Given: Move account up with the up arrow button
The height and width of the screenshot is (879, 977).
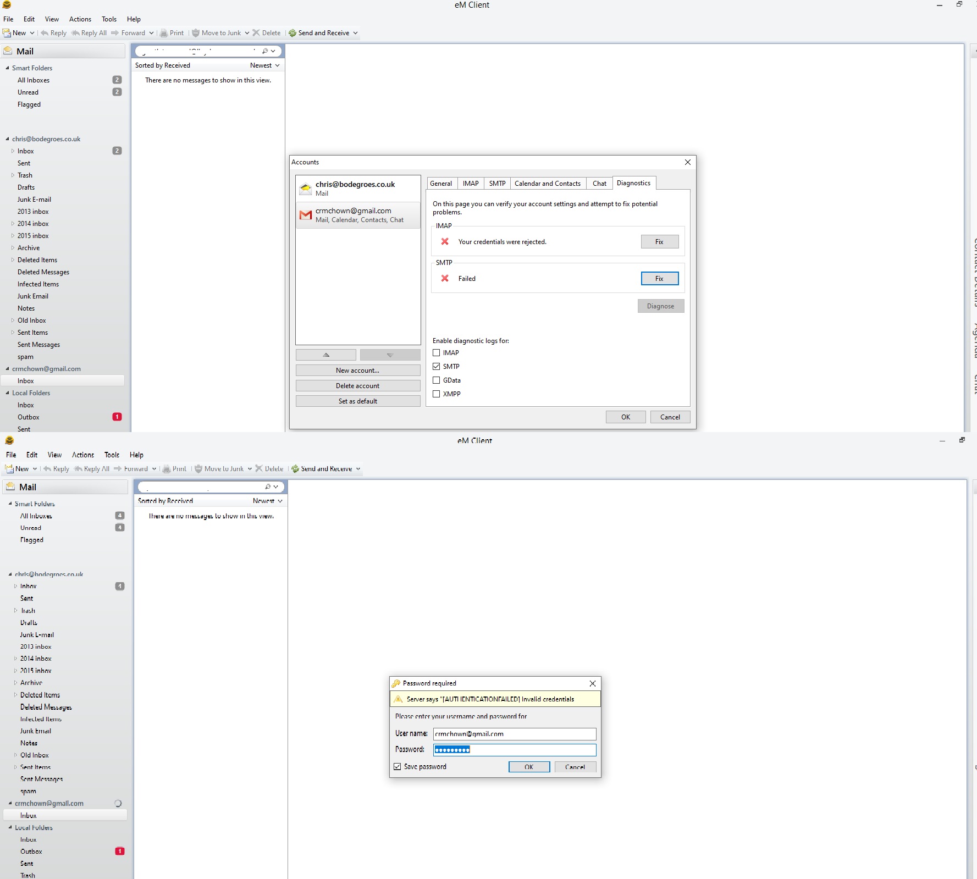Looking at the screenshot, I should click(326, 355).
